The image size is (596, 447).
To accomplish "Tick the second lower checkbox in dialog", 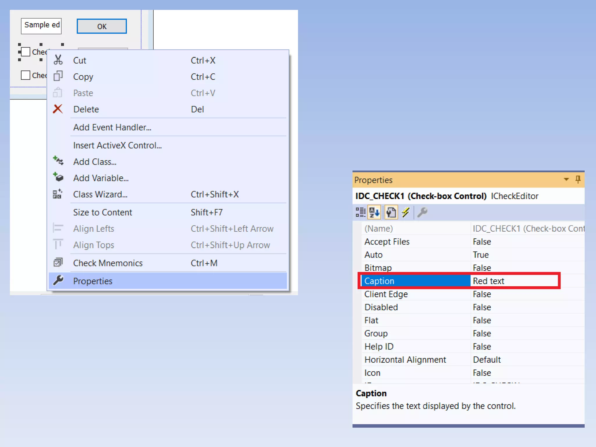I will [26, 75].
